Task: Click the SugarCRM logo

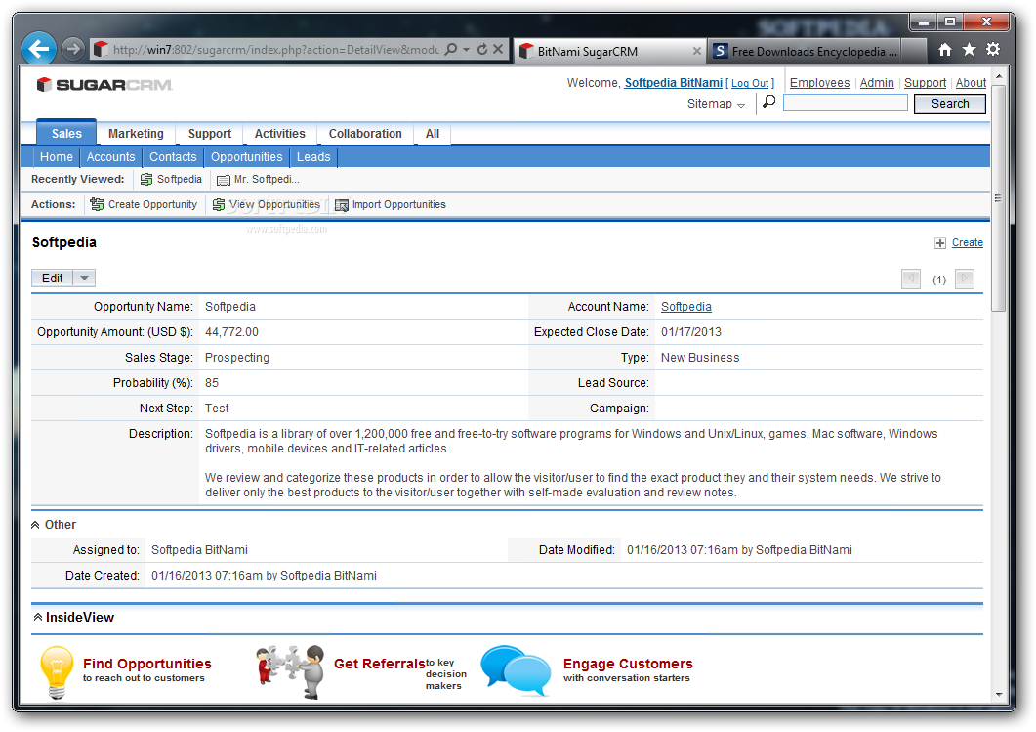Action: click(x=104, y=85)
